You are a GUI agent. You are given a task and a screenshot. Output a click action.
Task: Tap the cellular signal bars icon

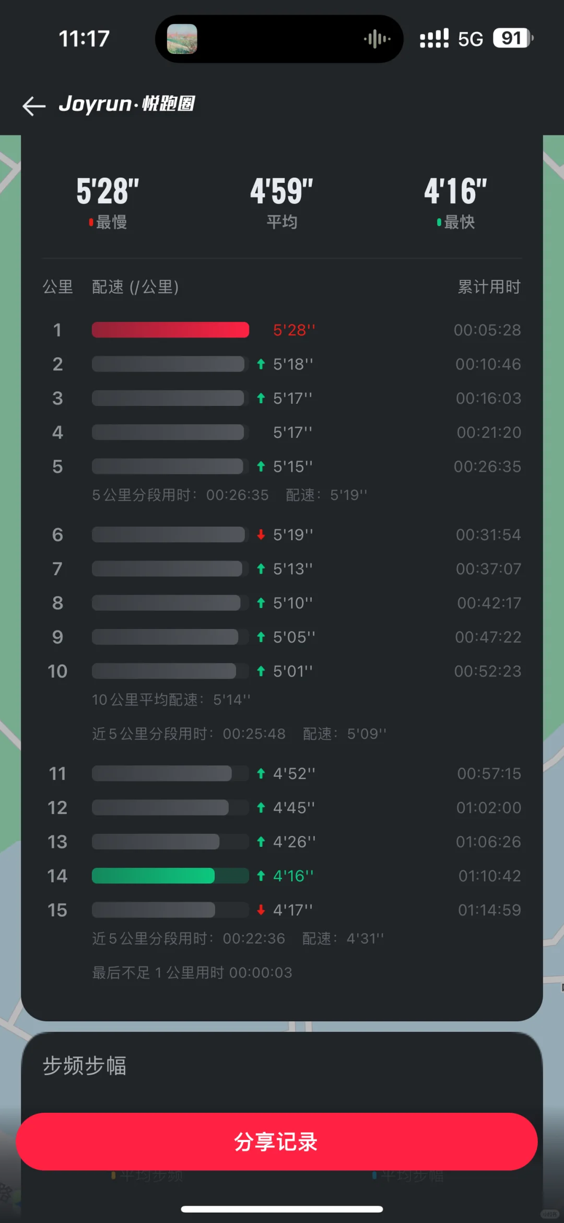[434, 39]
